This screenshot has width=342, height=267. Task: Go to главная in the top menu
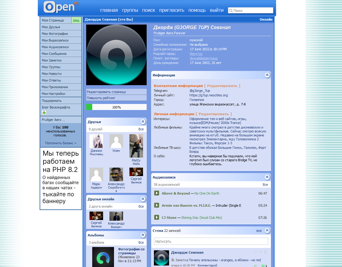[109, 10]
